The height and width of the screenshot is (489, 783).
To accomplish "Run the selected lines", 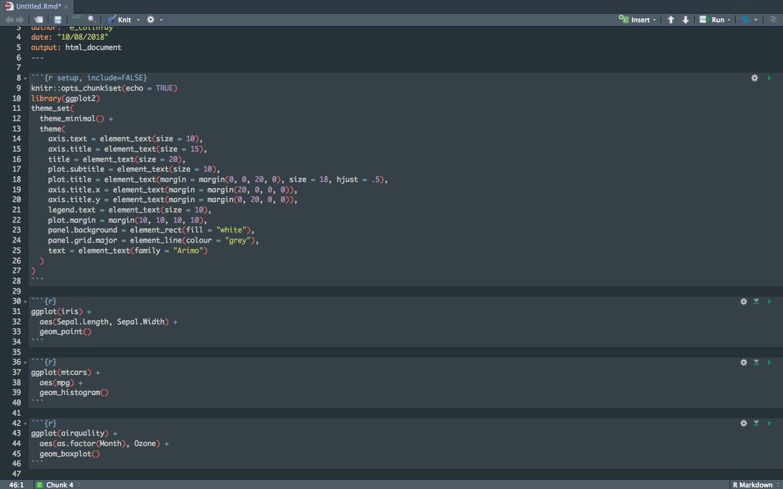I will [x=712, y=20].
